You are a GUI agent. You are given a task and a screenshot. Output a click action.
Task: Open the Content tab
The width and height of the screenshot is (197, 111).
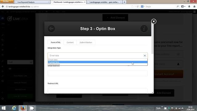pos(70,43)
